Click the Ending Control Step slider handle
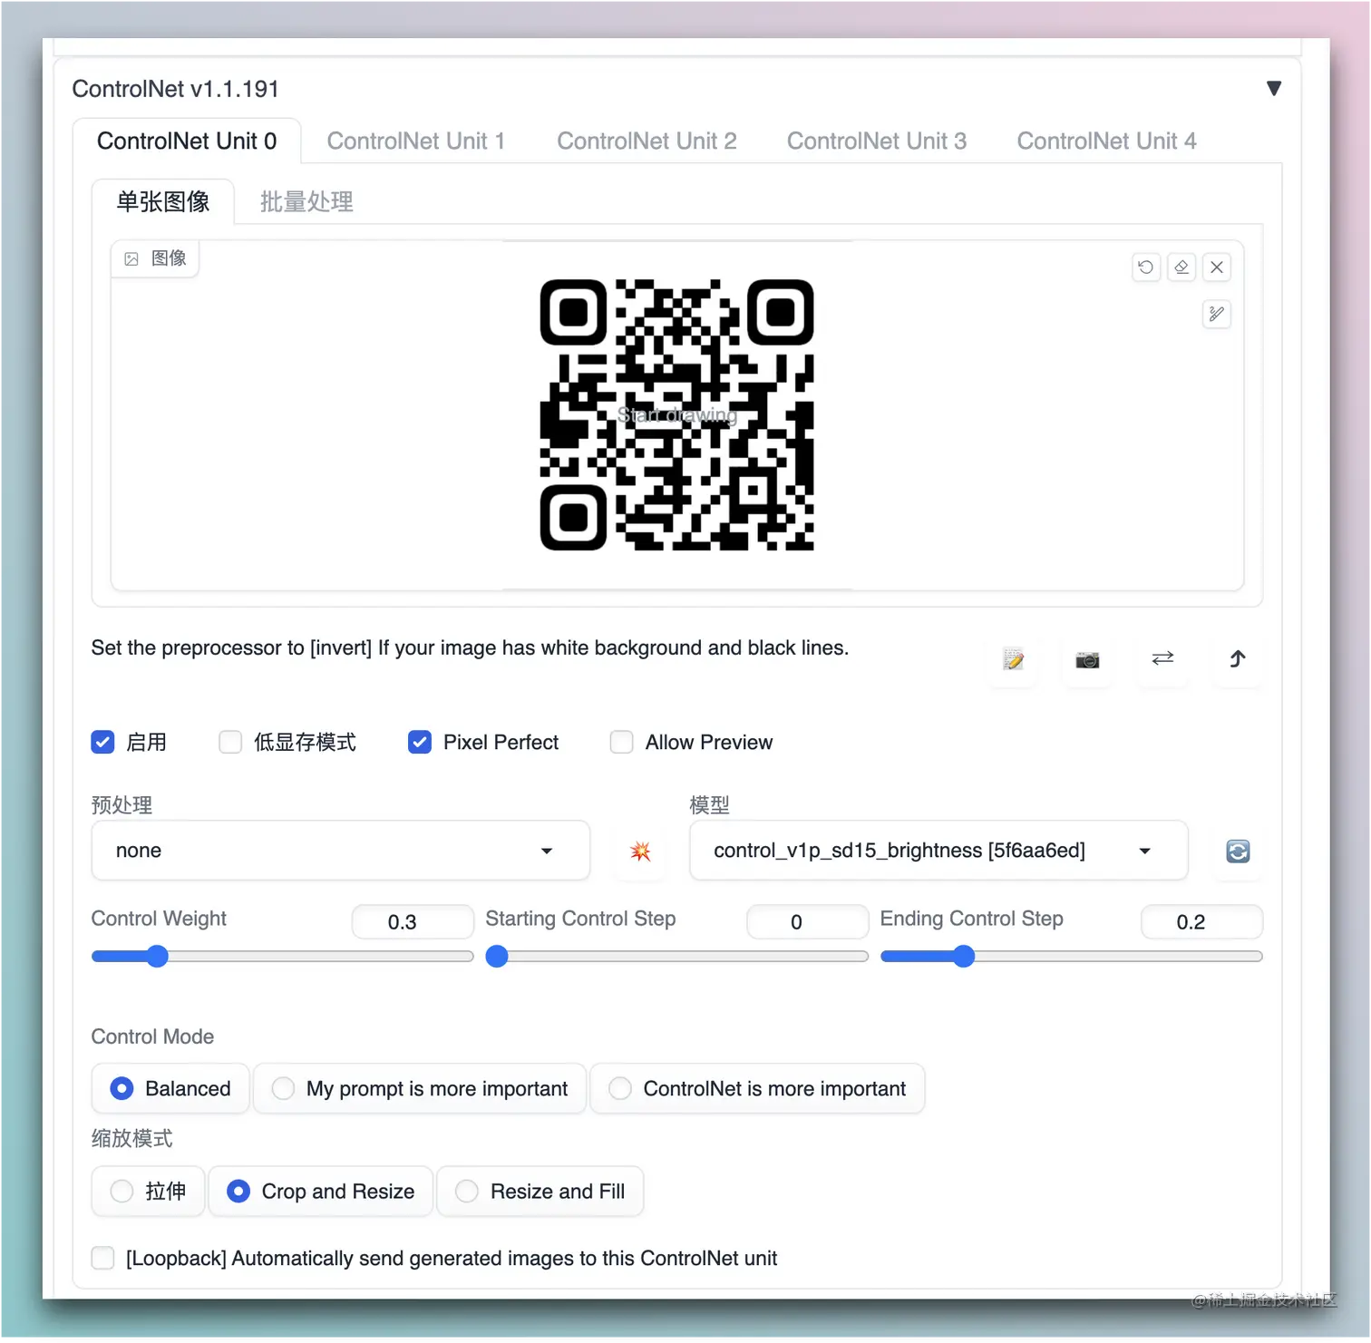The width and height of the screenshot is (1371, 1343). [x=964, y=957]
